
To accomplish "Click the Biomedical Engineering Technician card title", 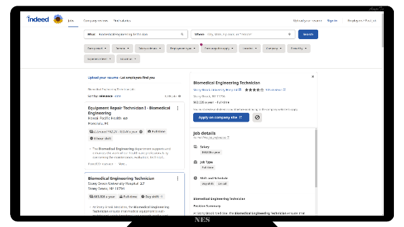I will 121,178.
